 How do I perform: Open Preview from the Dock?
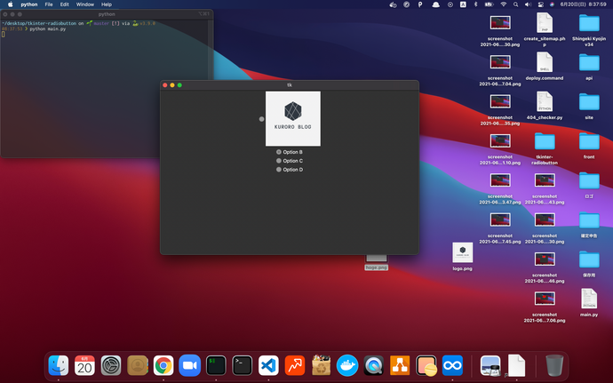pos(490,365)
